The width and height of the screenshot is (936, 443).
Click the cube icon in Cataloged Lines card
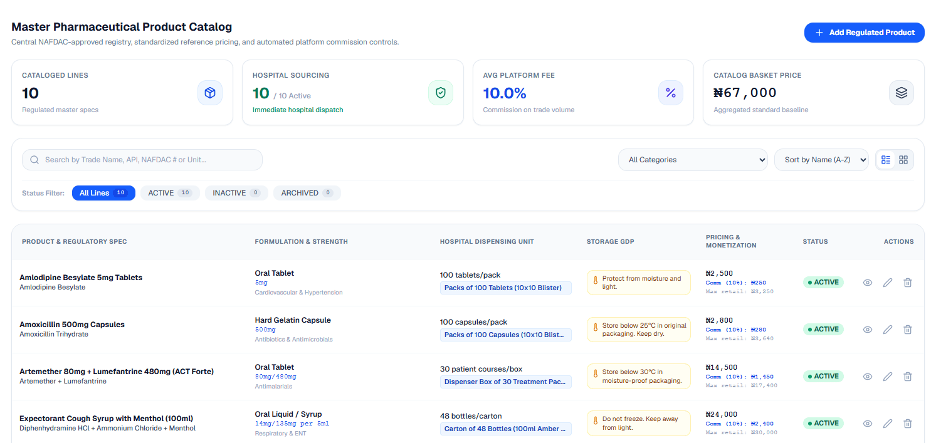tap(210, 93)
